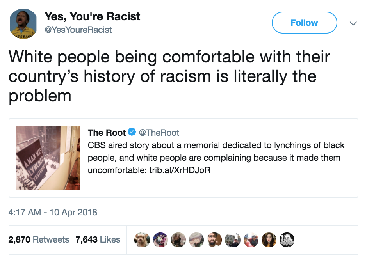Open The Root account name in quoted tweet

point(107,133)
